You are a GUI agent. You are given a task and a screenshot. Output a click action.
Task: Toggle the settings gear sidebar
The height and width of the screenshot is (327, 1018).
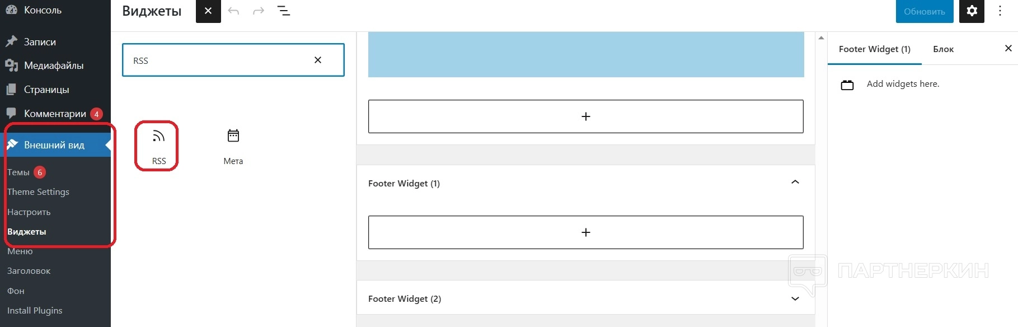(x=972, y=11)
